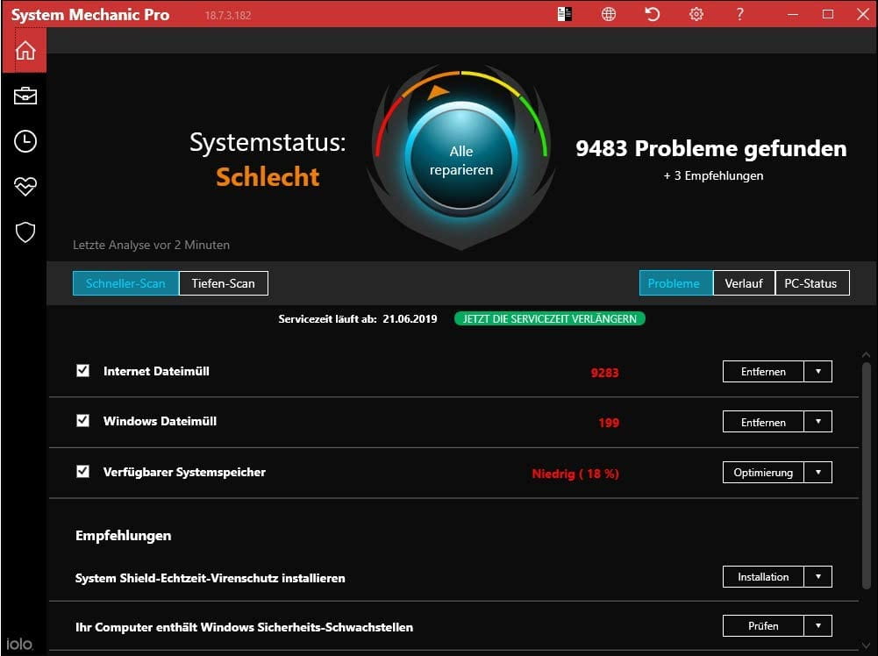
Task: Open the PC-Status tab
Action: click(811, 282)
